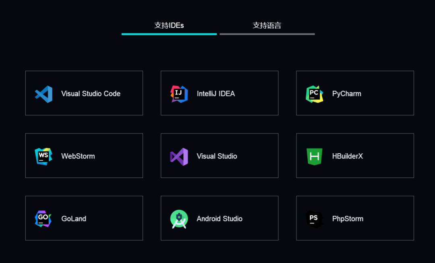Select the PhpStorm card
This screenshot has height=263, width=435.
pos(355,218)
